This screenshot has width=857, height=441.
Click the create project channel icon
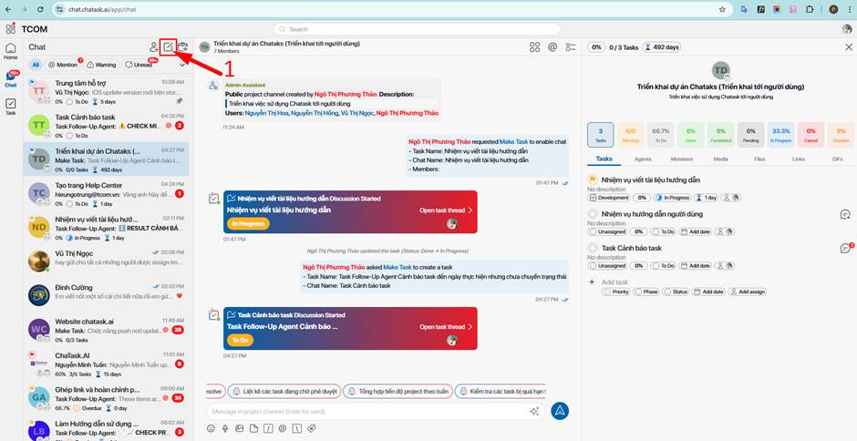pos(183,47)
